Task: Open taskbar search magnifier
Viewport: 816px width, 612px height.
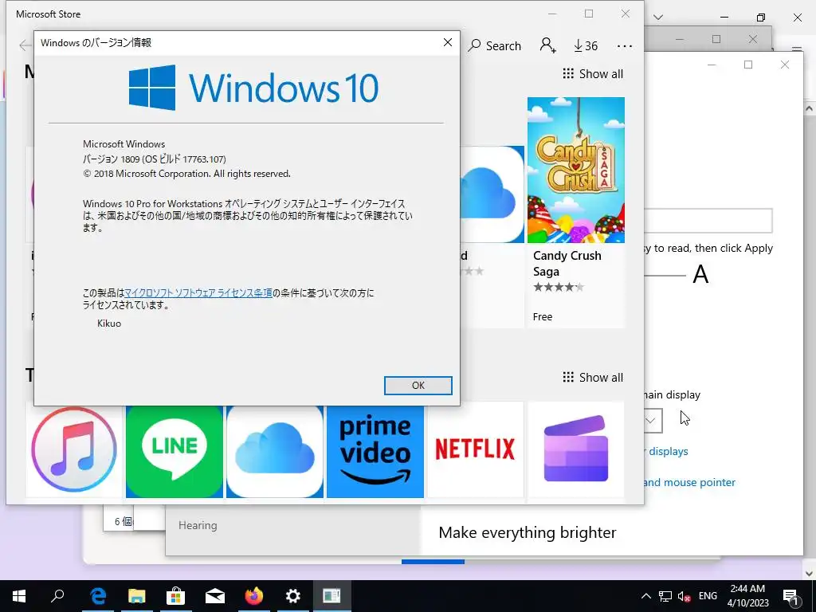Action: (57, 596)
